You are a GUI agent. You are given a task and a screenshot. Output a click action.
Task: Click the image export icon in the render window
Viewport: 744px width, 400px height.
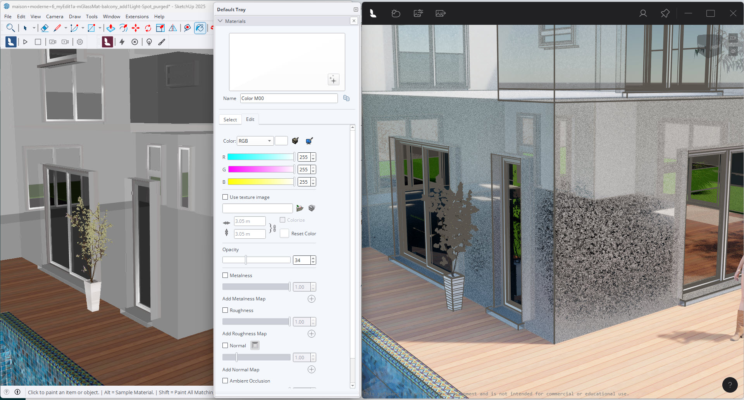(x=440, y=13)
